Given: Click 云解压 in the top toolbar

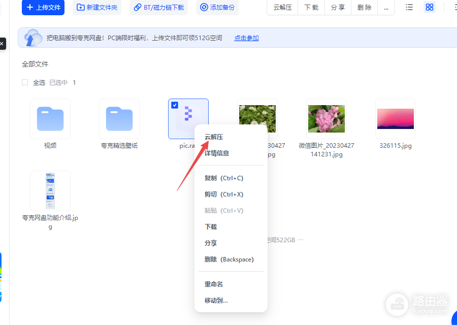Looking at the screenshot, I should (x=282, y=7).
